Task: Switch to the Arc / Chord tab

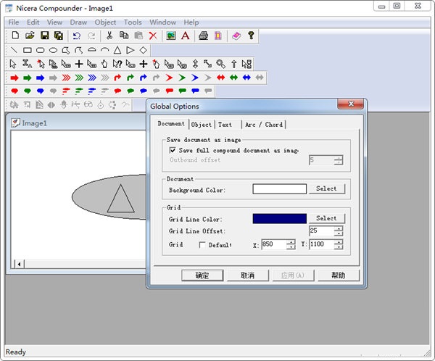Action: 264,125
